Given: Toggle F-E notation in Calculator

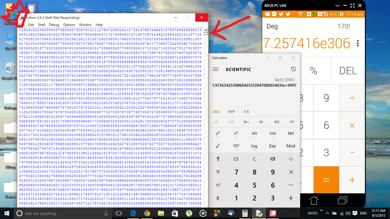Looking at the screenshot, I should pos(247,111).
